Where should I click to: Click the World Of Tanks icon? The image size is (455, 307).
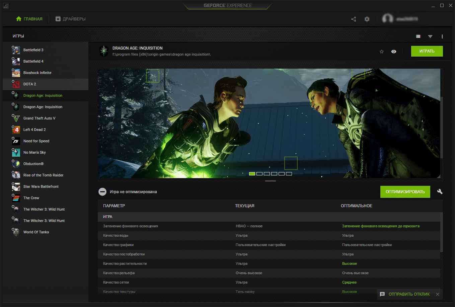click(x=16, y=232)
